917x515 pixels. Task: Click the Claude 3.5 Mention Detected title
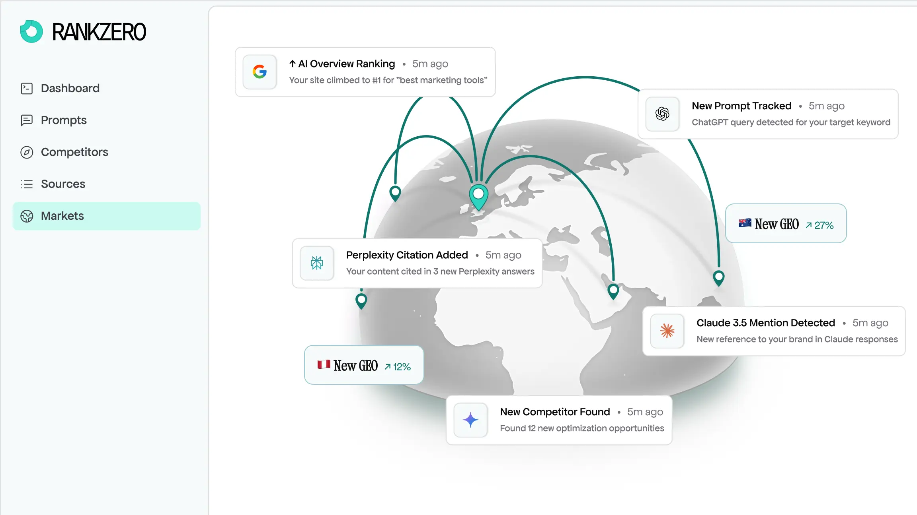[x=765, y=323]
